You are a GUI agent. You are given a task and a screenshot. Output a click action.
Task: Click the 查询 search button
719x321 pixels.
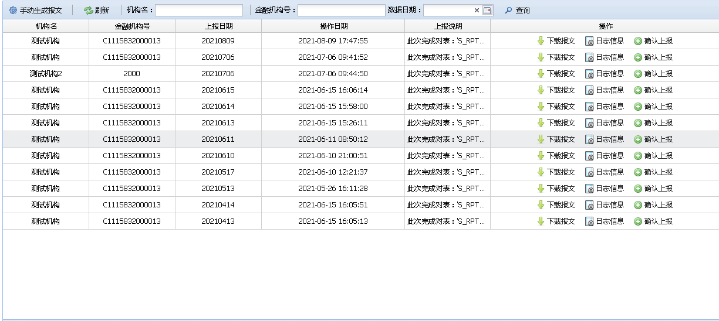(517, 11)
